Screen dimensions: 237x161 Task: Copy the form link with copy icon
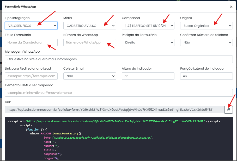(x=229, y=110)
